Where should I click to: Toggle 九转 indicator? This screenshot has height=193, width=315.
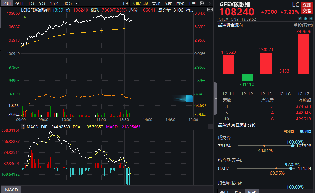[x=168, y=3]
